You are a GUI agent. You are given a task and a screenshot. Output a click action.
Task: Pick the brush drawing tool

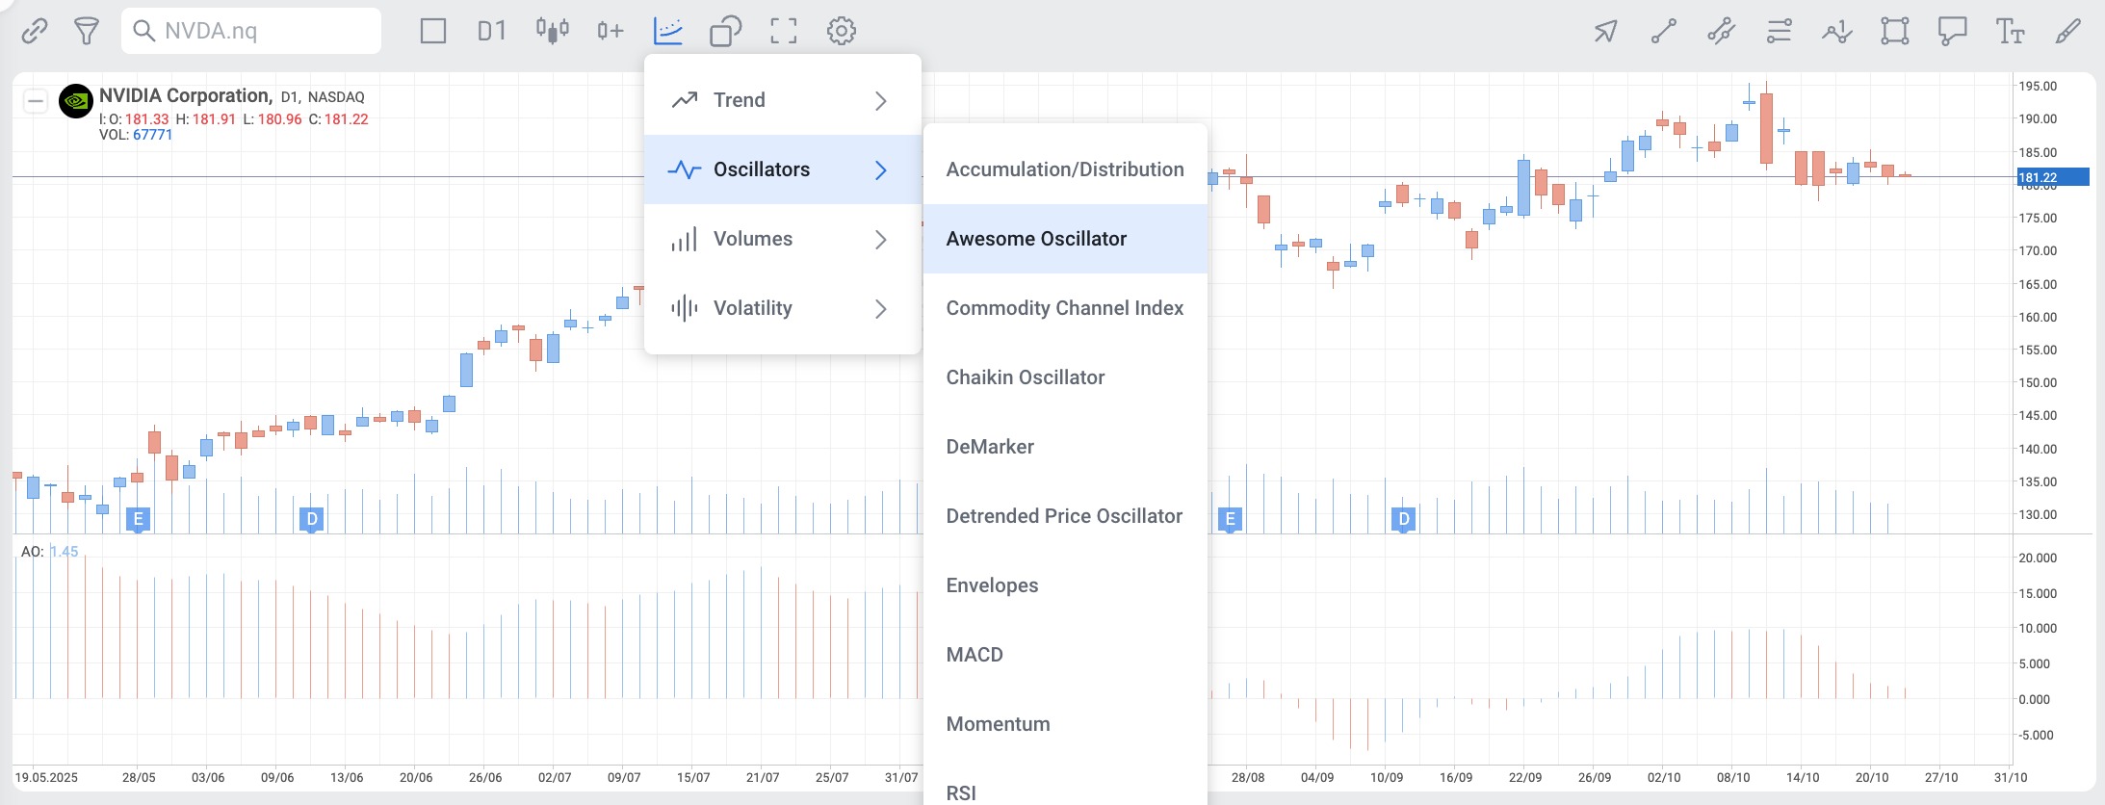[x=2067, y=32]
